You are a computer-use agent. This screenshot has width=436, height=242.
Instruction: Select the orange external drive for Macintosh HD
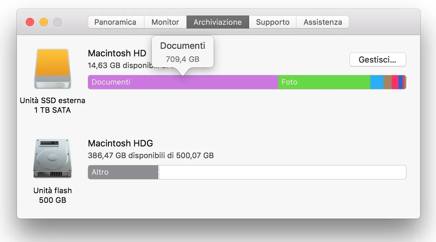(x=52, y=68)
